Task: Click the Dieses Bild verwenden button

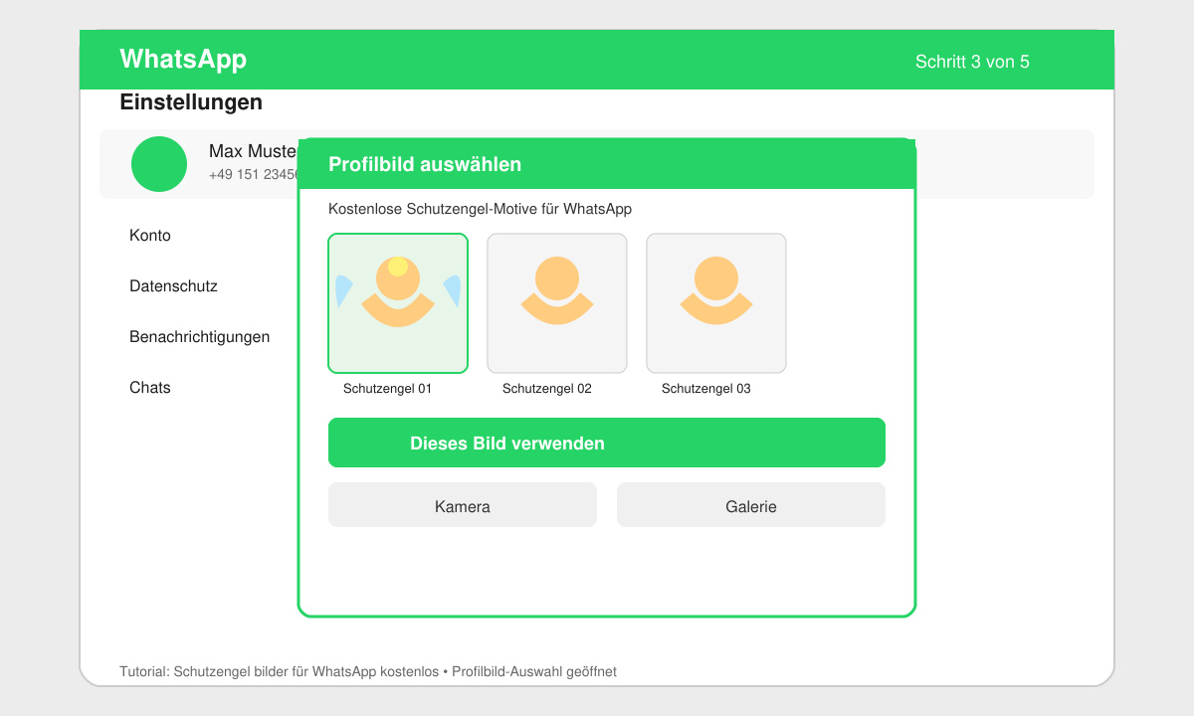Action: 607,443
